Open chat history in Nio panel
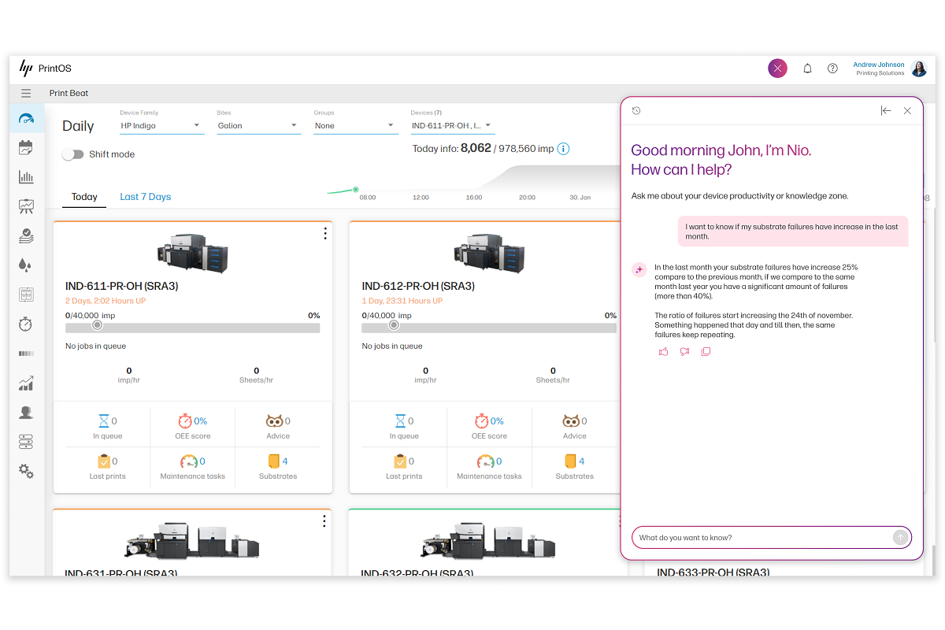945x630 pixels. click(636, 111)
